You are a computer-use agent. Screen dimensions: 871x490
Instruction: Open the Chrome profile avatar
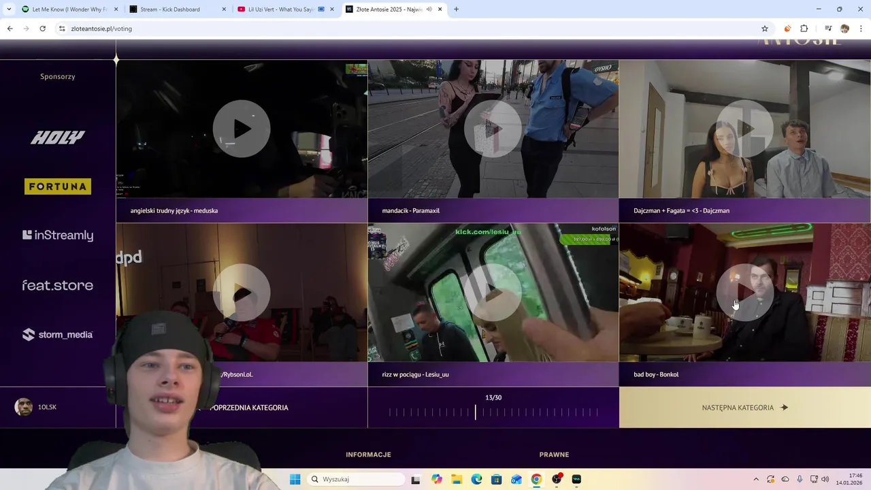coord(844,29)
